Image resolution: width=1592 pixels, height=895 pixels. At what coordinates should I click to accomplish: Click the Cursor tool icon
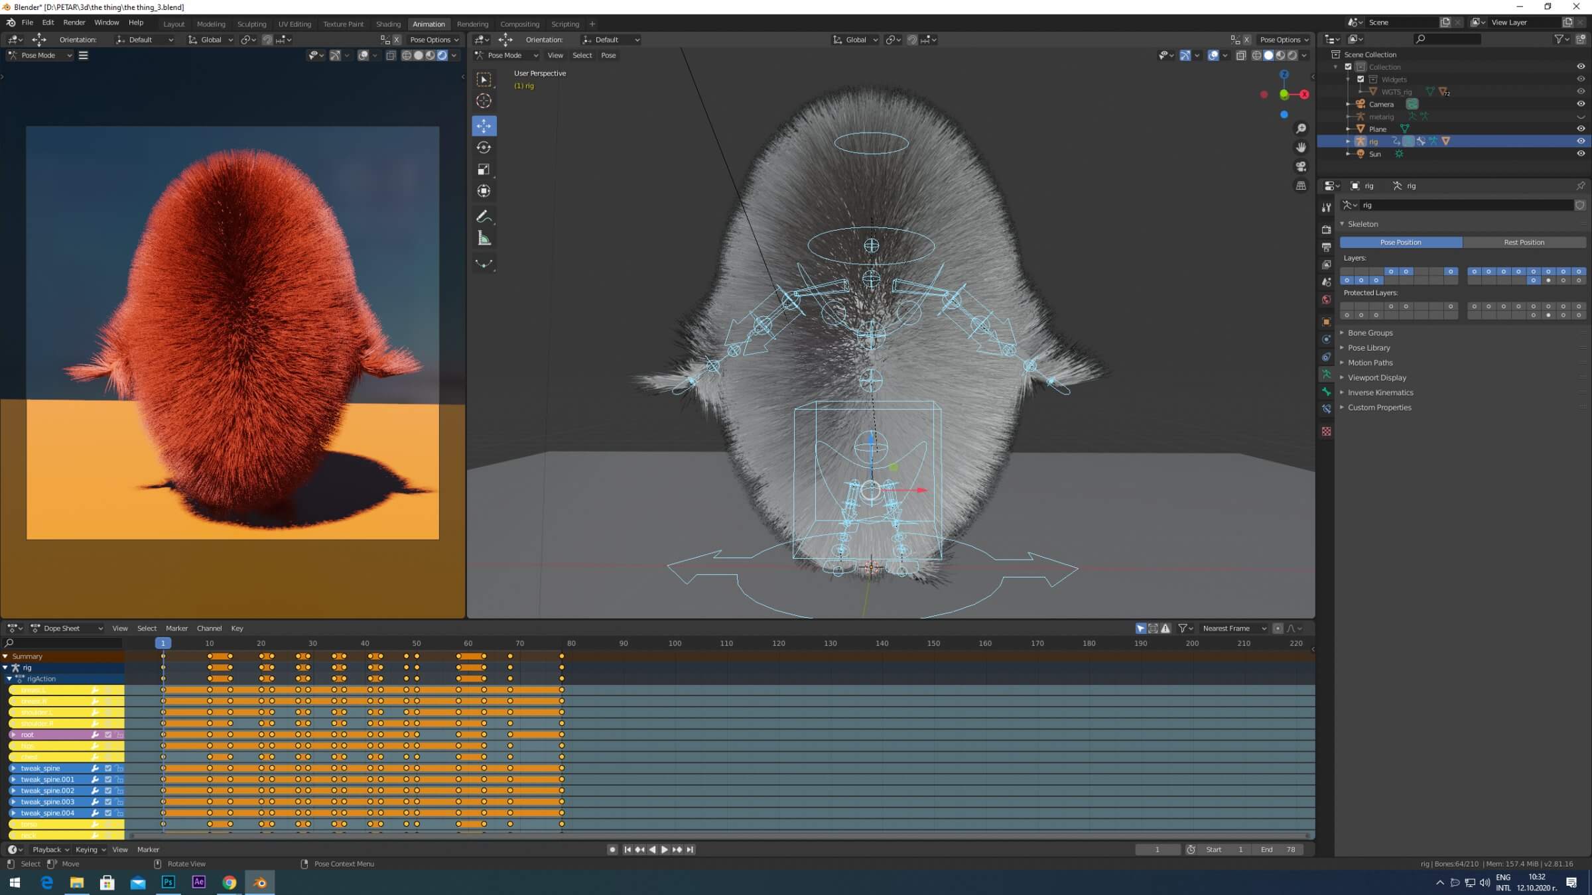click(484, 101)
